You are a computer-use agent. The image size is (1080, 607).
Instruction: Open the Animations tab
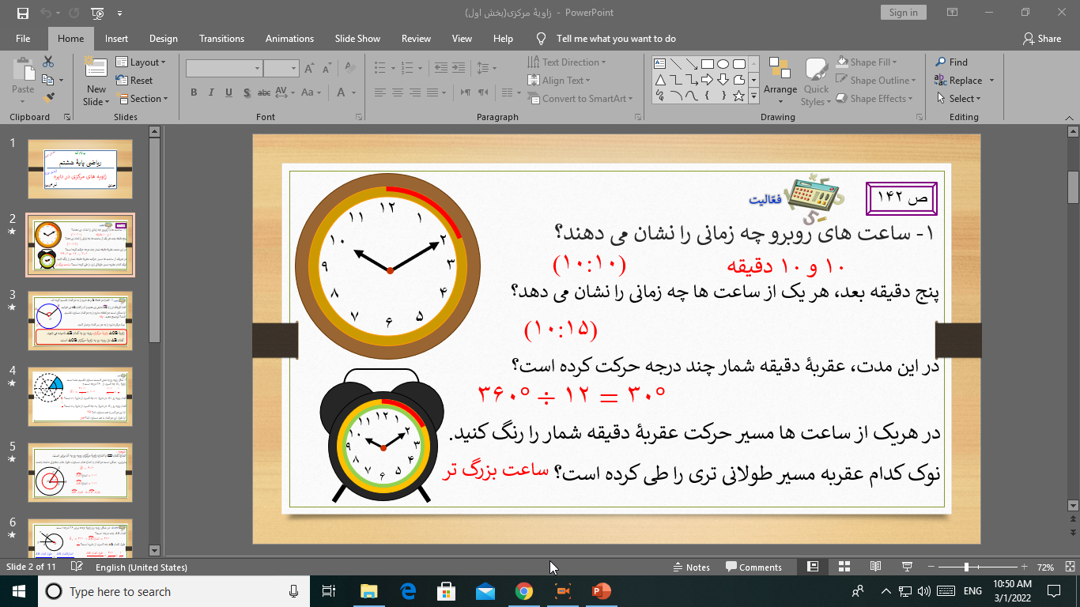289,39
